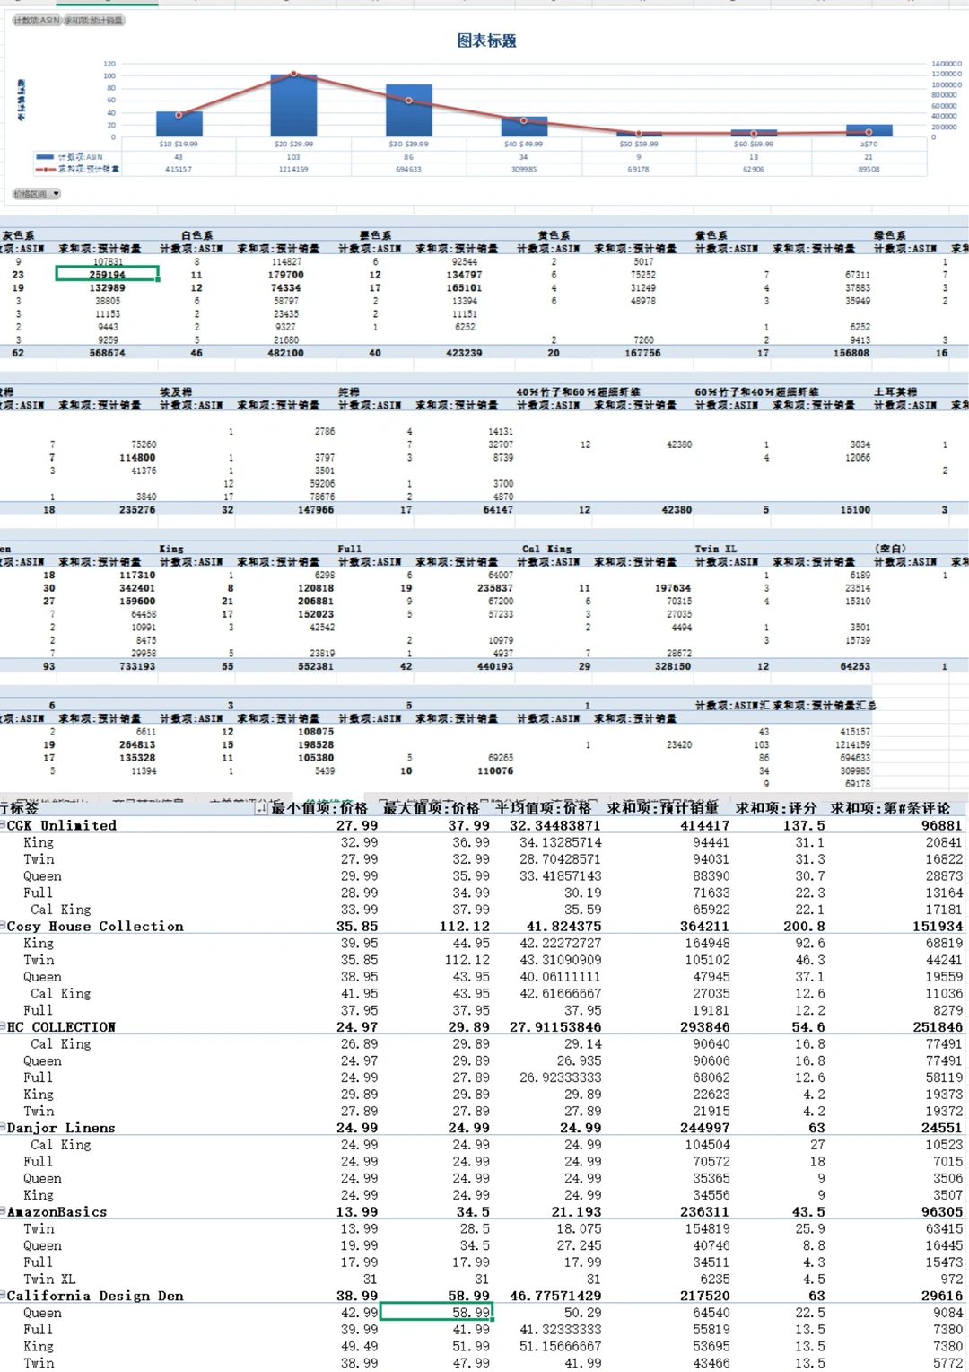This screenshot has width=969, height=1372.
Task: Click the 求和项:预计销量 legend line marker
Action: [45, 169]
